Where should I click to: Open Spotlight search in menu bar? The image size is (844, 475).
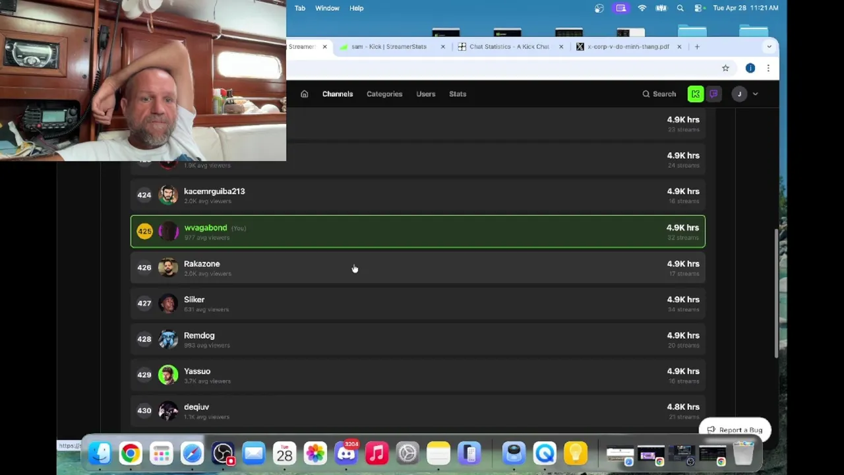(680, 8)
